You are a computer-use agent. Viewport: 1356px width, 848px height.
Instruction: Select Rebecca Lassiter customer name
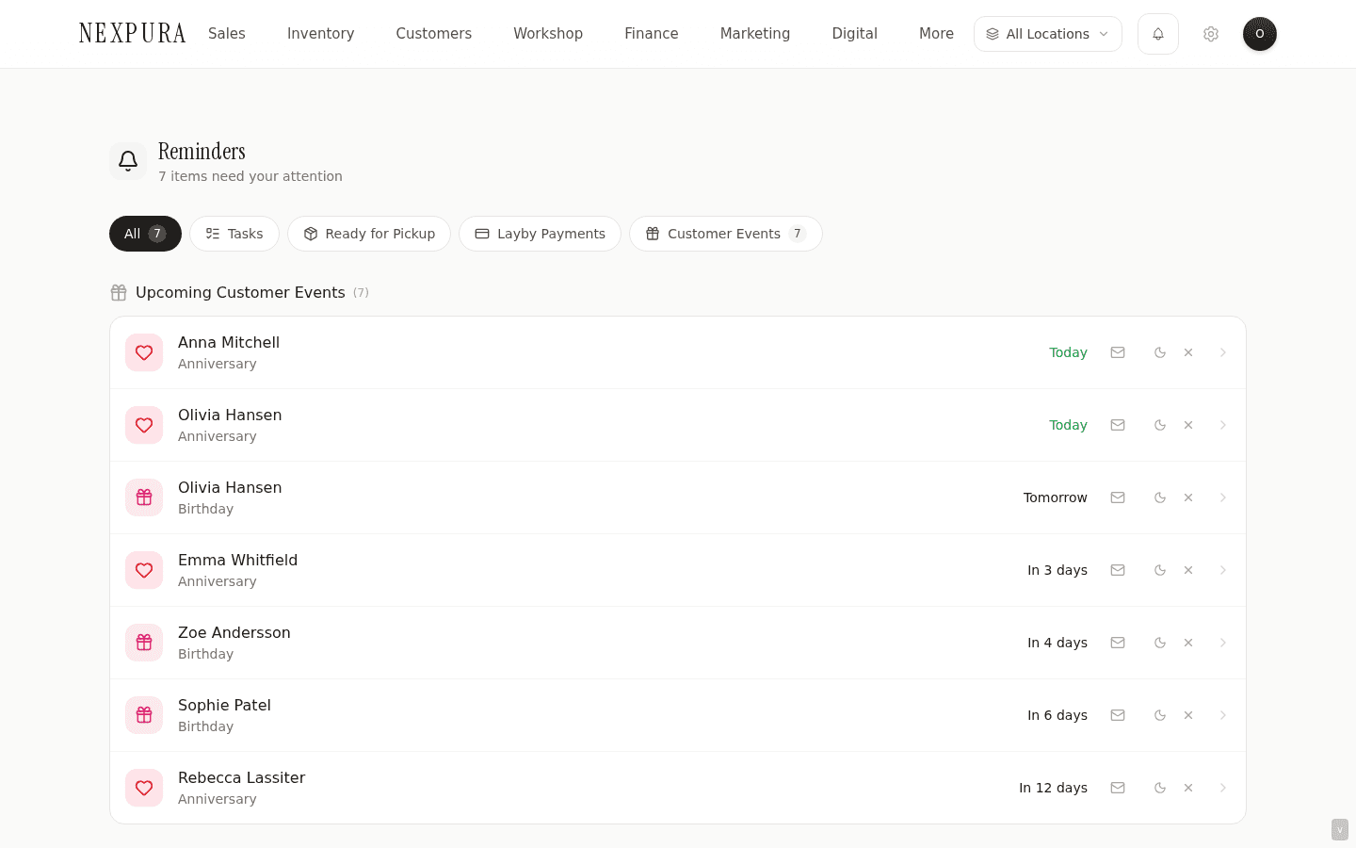tap(242, 778)
